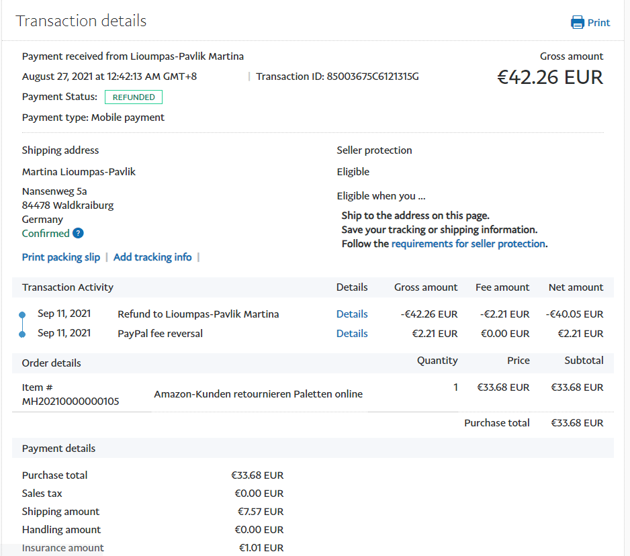Screen dimensions: 630x556
Task: Click the €42.26 EUR gross amount total
Action: [x=549, y=77]
